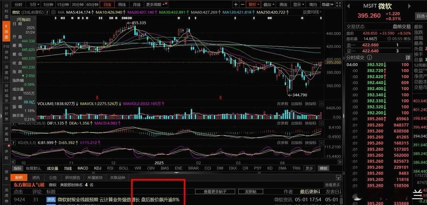
Task: Select the TRIX indicator
Action: 296,168
